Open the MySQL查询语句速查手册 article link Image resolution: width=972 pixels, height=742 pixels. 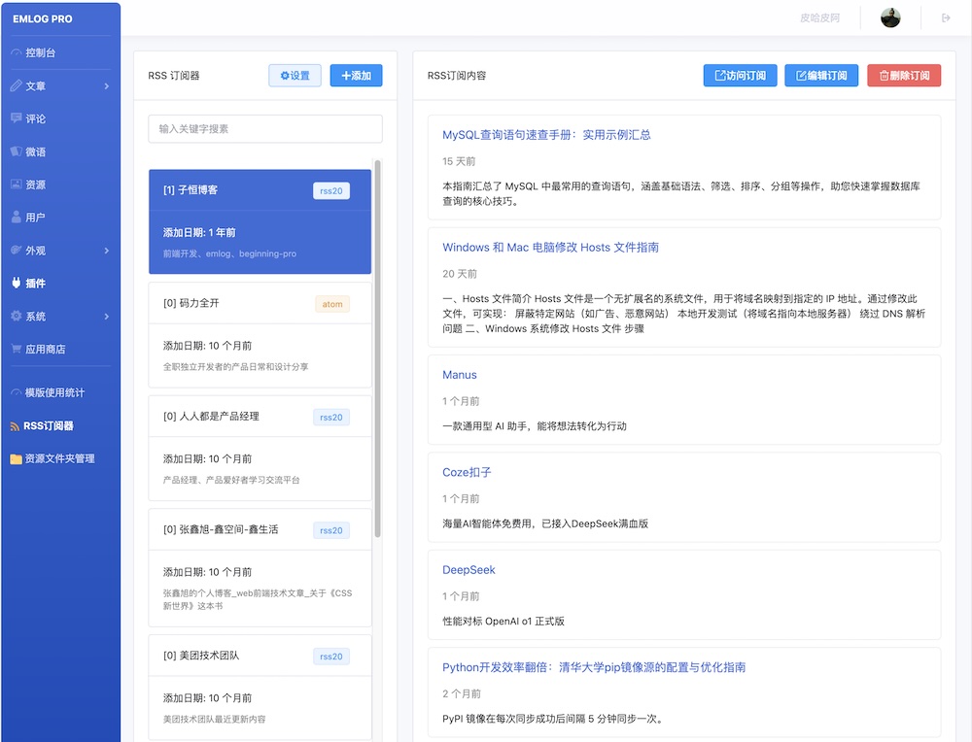(546, 135)
